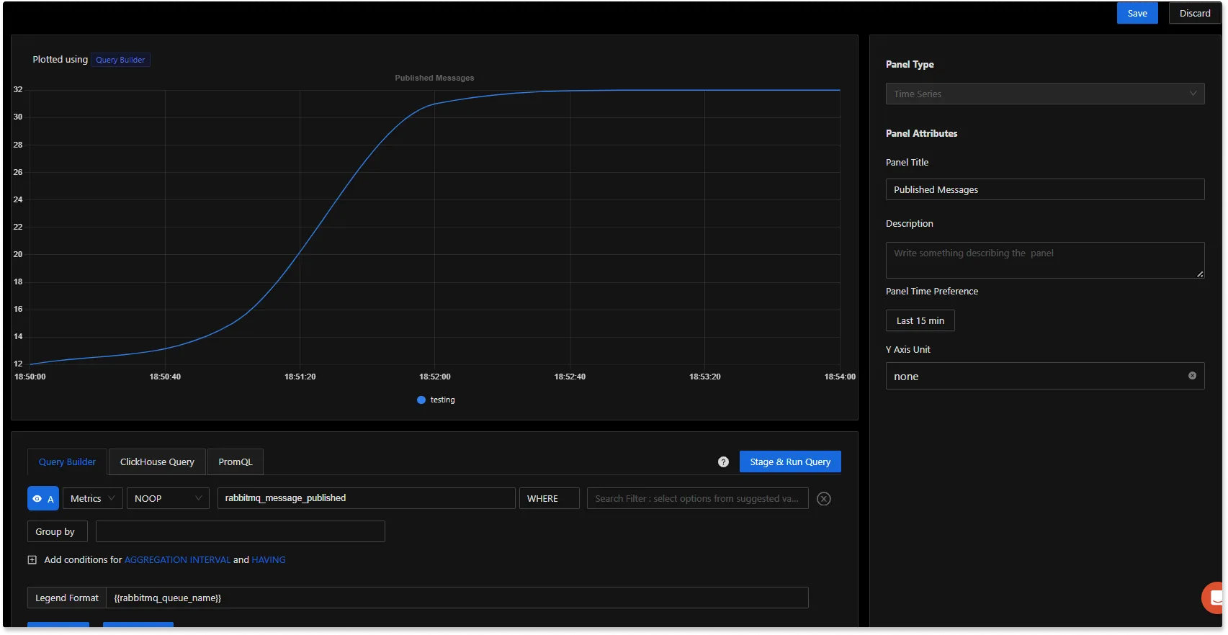
Task: Toggle visibility of query A
Action: click(x=43, y=498)
